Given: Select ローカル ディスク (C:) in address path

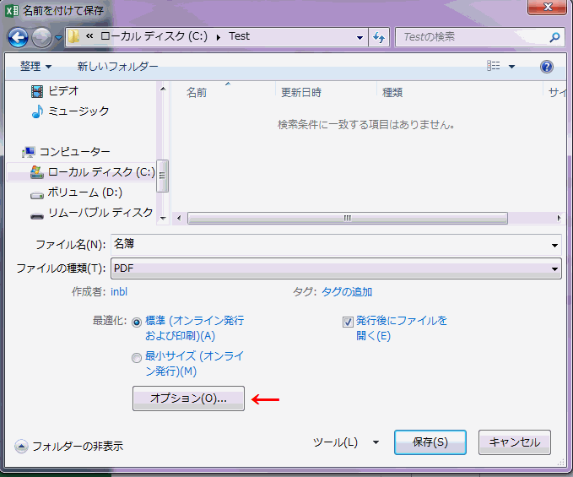Looking at the screenshot, I should point(154,36).
